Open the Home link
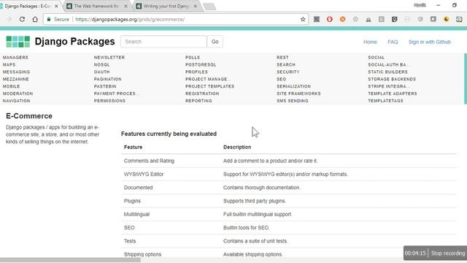Image resolution: width=467 pixels, height=263 pixels. click(370, 42)
